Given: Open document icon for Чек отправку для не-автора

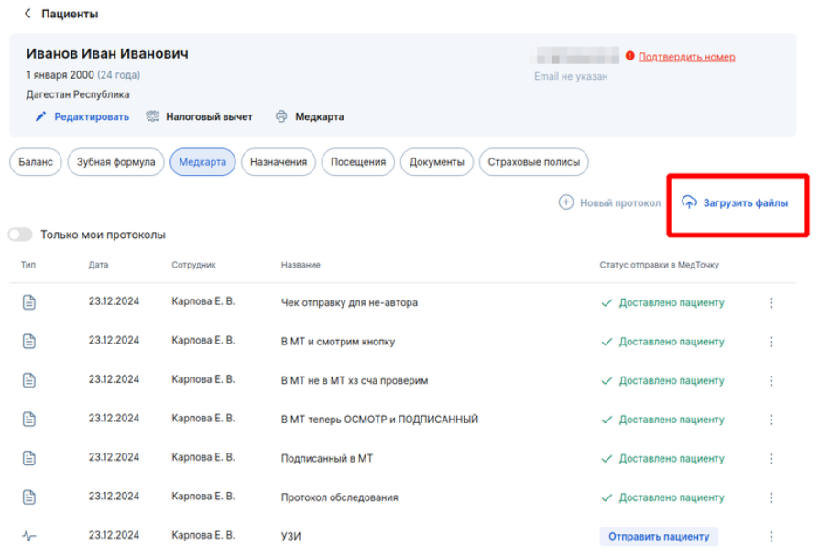Looking at the screenshot, I should [x=29, y=302].
